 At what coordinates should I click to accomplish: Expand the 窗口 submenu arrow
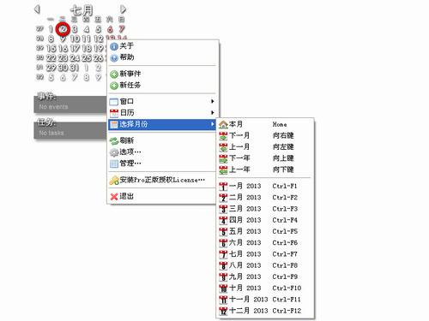[x=212, y=101]
